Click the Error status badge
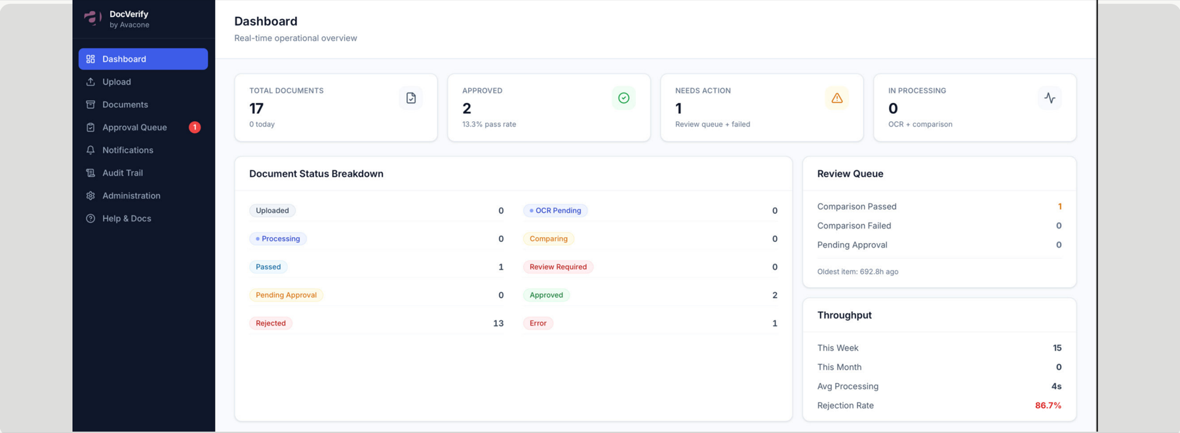The image size is (1180, 433). tap(538, 323)
